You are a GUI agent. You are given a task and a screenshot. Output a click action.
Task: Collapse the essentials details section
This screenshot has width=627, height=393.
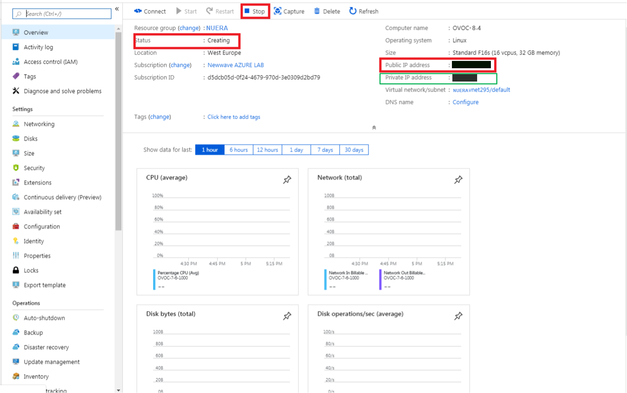374,128
